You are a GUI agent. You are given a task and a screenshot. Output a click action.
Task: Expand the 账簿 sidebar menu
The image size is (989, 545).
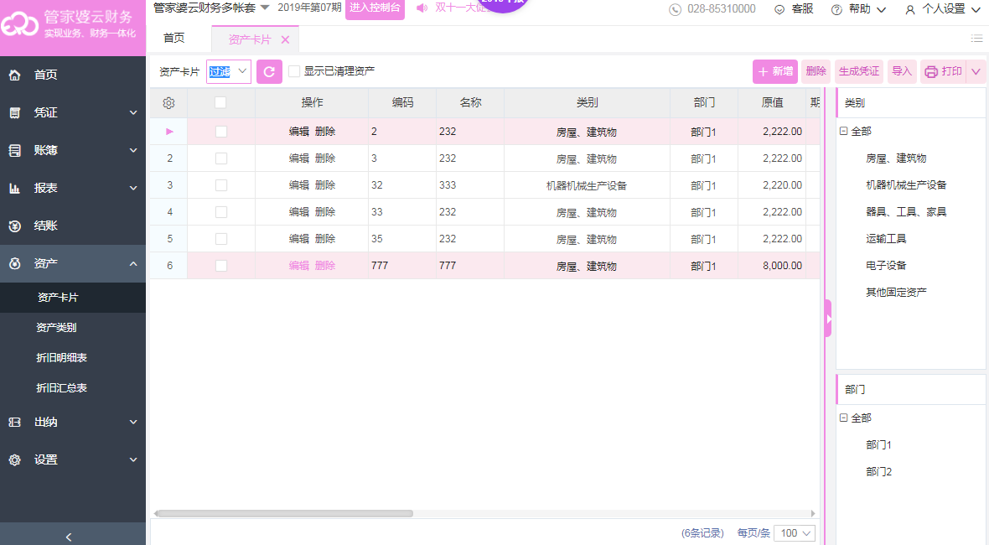point(133,151)
